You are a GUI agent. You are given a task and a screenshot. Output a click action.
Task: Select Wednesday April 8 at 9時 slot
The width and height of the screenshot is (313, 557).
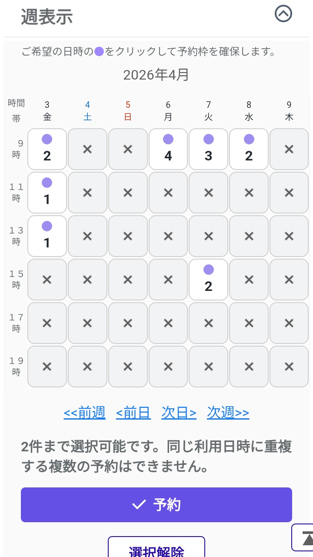click(249, 149)
